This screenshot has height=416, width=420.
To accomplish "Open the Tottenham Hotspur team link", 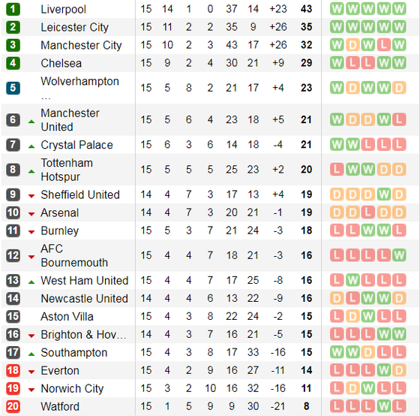I will pos(67,170).
